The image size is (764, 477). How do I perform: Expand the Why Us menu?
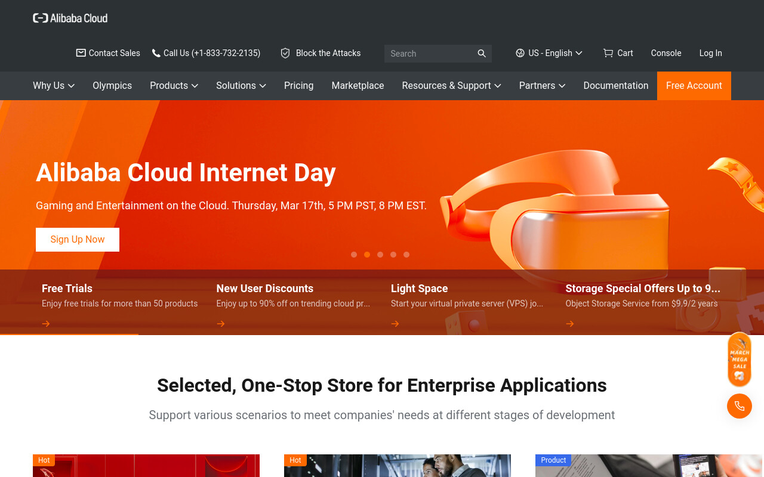click(54, 86)
